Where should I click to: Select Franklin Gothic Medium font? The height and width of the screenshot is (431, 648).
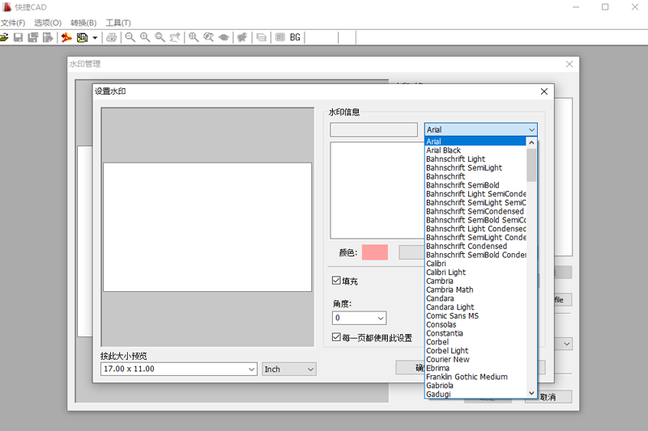[475, 377]
